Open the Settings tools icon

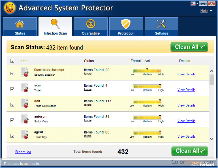pyautogui.click(x=161, y=24)
